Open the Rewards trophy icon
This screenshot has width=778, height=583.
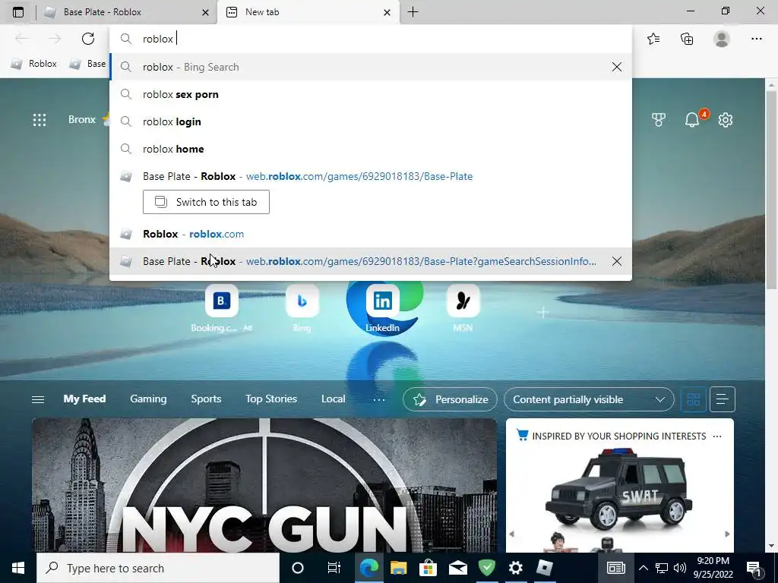coord(659,119)
